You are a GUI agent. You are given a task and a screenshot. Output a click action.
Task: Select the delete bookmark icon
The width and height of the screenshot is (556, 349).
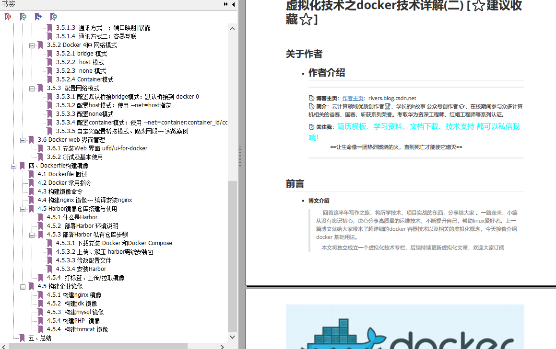pos(7,17)
